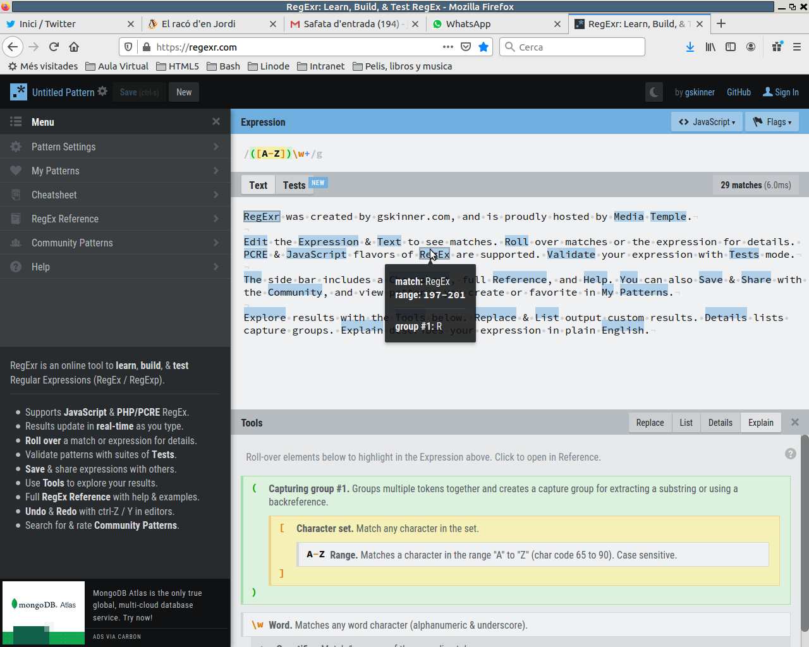Switch to the Details tool tab

point(720,423)
